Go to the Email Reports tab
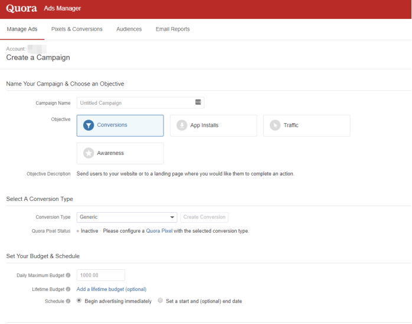Image resolution: width=412 pixels, height=324 pixels. (x=172, y=29)
